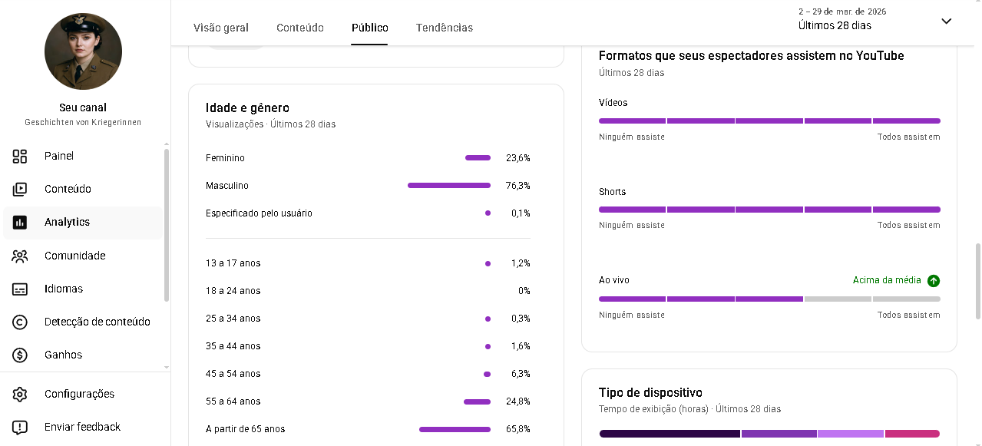This screenshot has height=446, width=982.
Task: Click the channel avatar picture
Action: (x=83, y=51)
